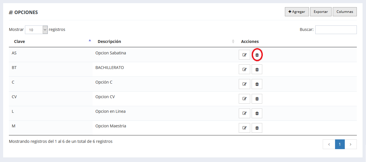Focus the Buscar search field
Image resolution: width=366 pixels, height=162 pixels.
pos(336,30)
